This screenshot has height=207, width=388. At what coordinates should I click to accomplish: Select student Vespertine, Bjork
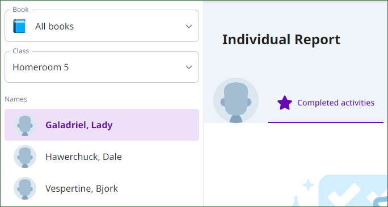pos(102,188)
